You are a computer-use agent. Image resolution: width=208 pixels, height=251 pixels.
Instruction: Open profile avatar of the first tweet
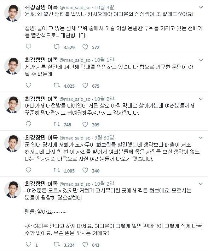(12, 13)
